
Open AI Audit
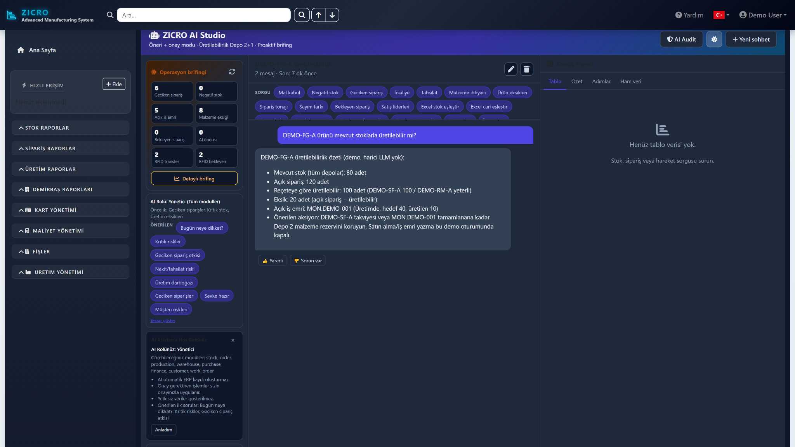click(681, 39)
